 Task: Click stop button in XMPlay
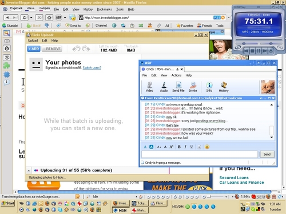(252, 51)
